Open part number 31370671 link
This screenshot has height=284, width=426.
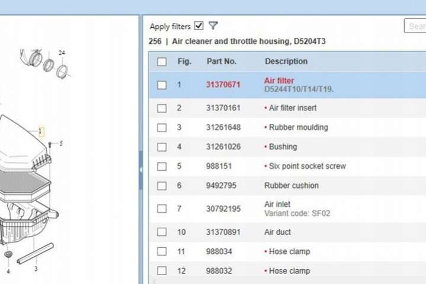[223, 85]
